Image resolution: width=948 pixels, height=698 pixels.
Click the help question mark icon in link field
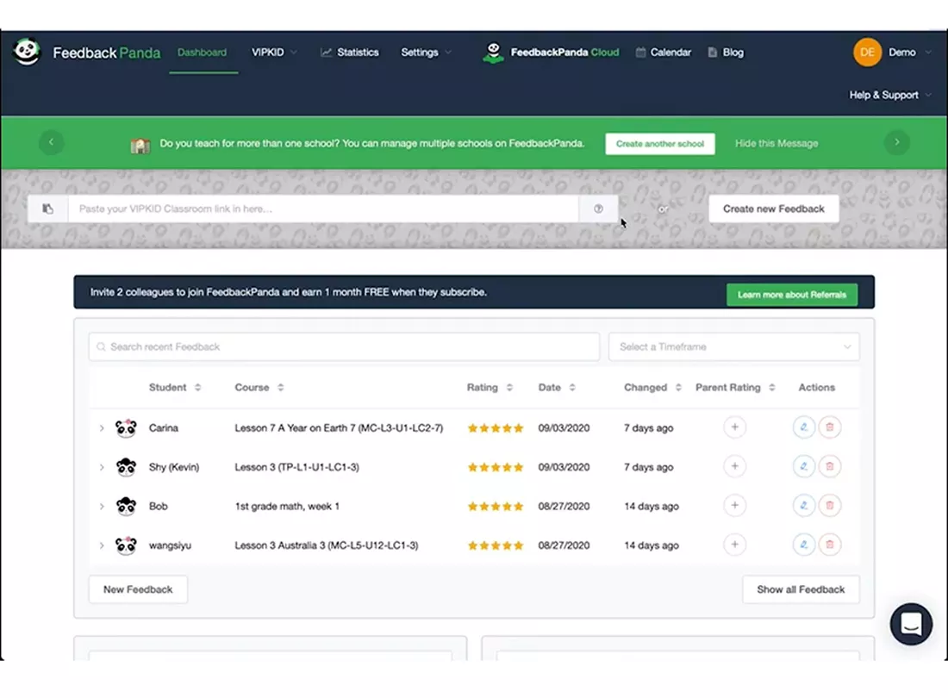598,209
